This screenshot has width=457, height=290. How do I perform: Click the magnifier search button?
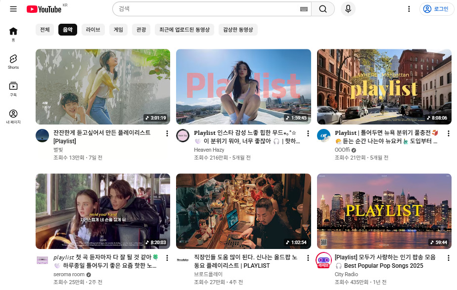click(x=323, y=9)
